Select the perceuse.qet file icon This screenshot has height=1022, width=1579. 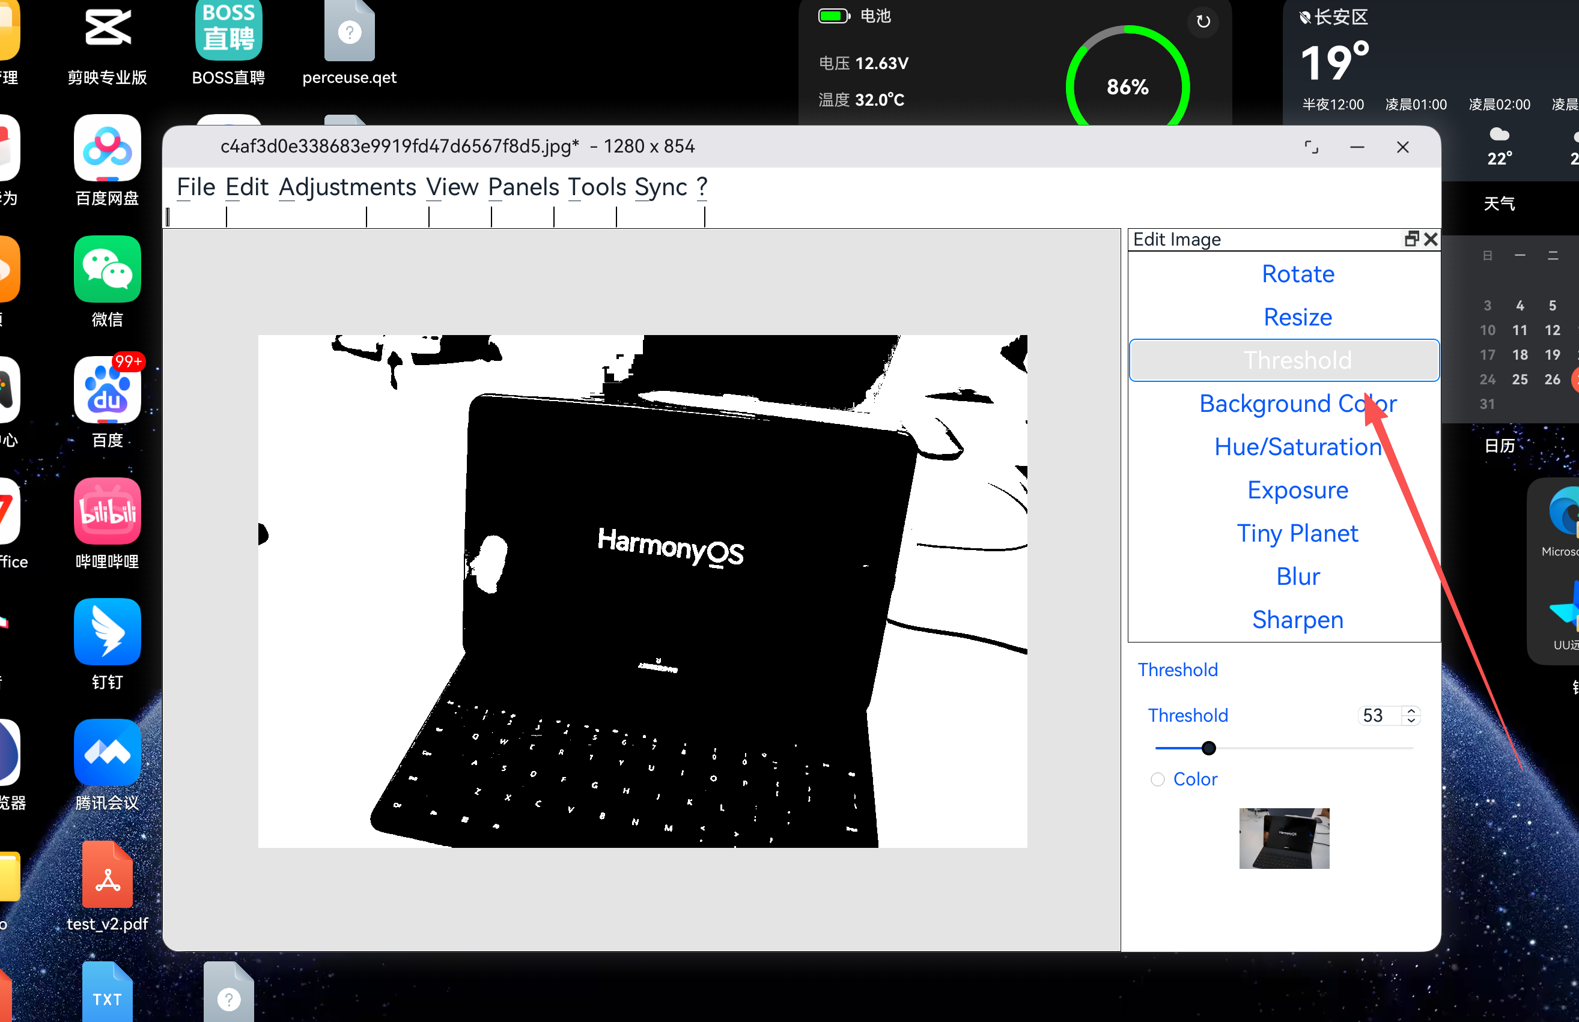click(x=350, y=30)
